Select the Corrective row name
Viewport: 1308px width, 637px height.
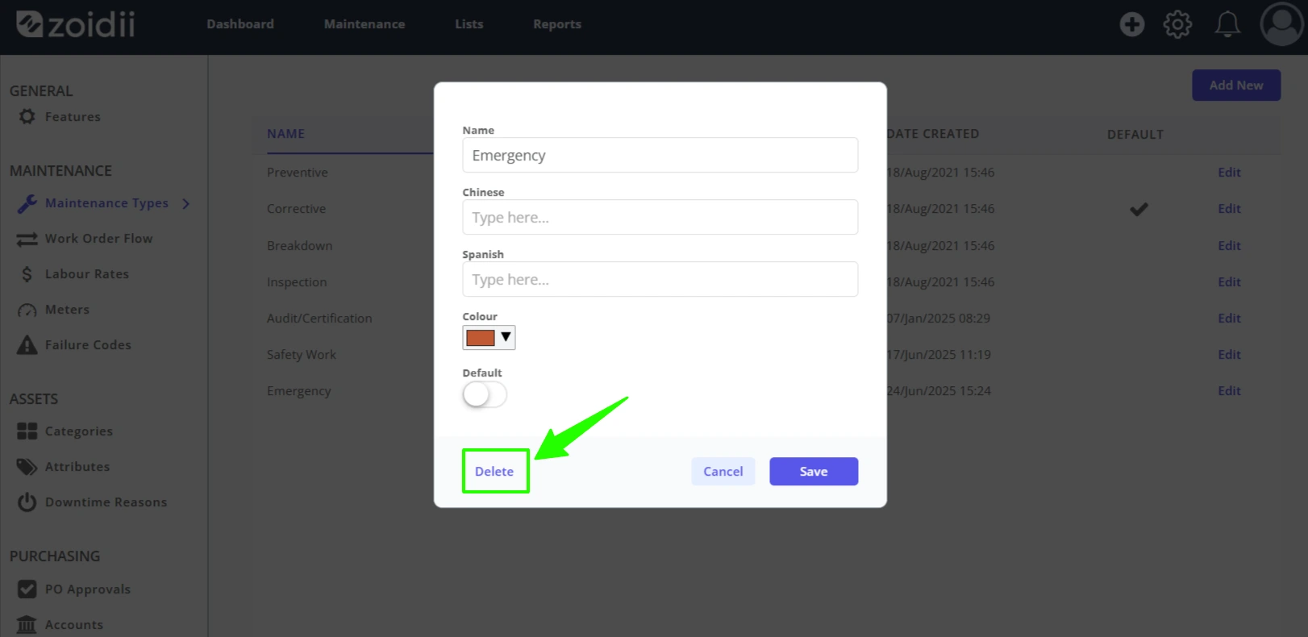coord(297,209)
